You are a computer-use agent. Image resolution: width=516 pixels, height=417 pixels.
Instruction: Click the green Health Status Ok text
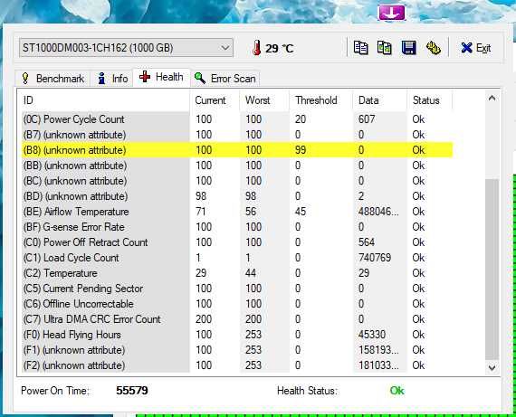(x=397, y=391)
